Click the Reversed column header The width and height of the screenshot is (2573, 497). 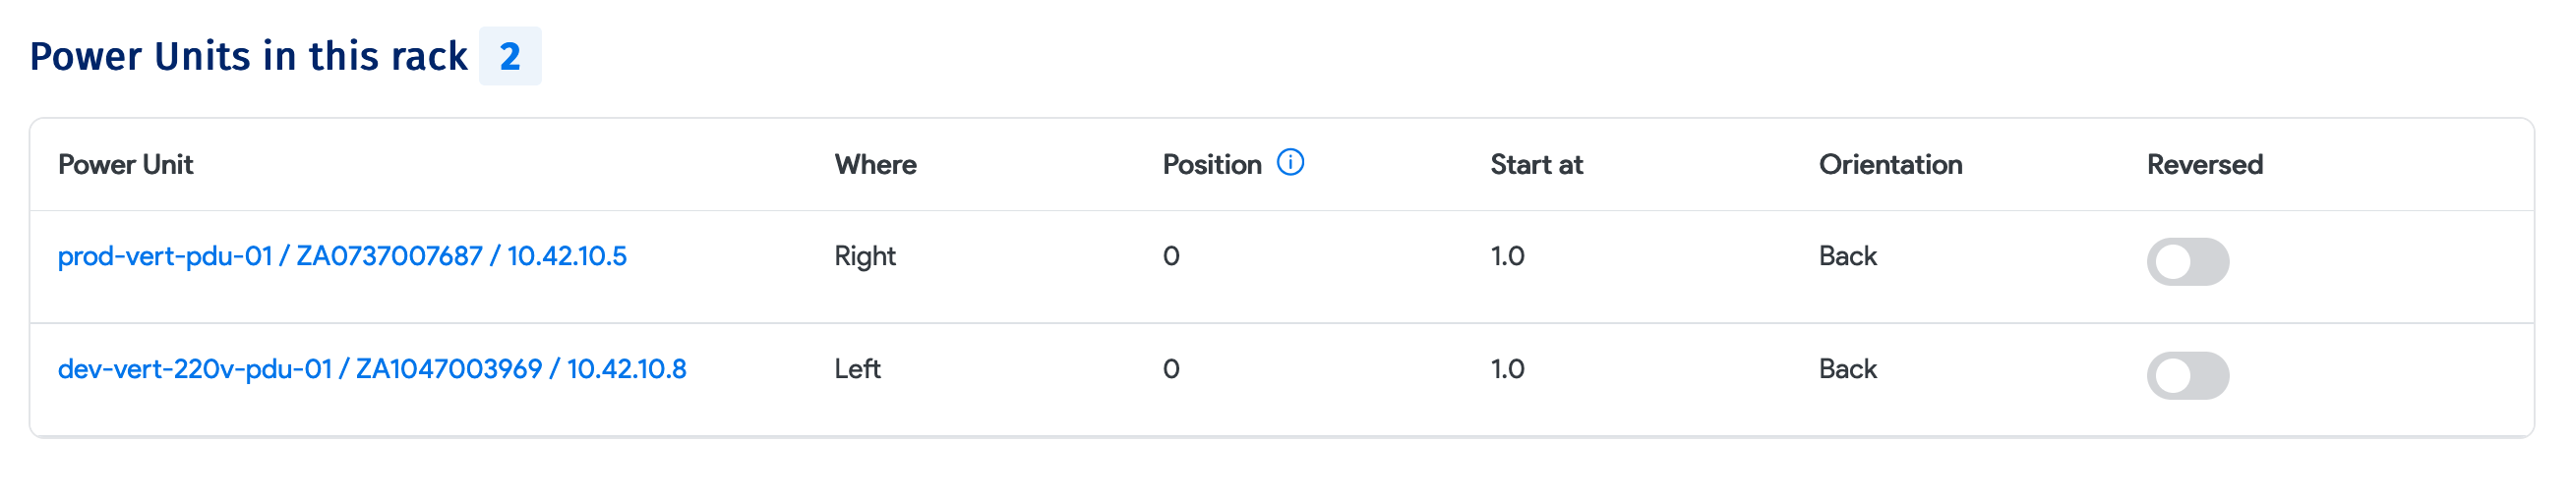[x=2204, y=165]
